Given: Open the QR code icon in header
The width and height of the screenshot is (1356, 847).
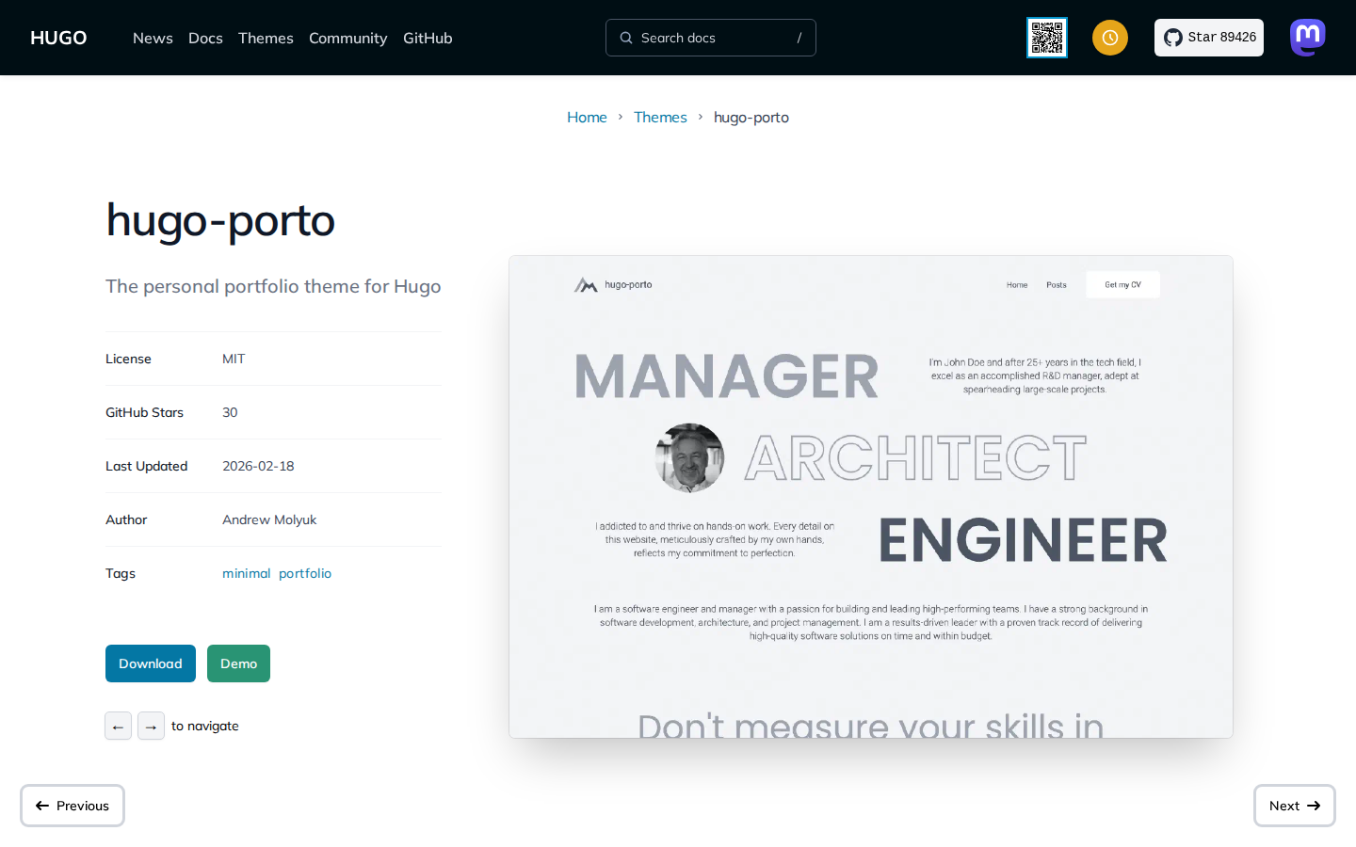Looking at the screenshot, I should coord(1047,38).
